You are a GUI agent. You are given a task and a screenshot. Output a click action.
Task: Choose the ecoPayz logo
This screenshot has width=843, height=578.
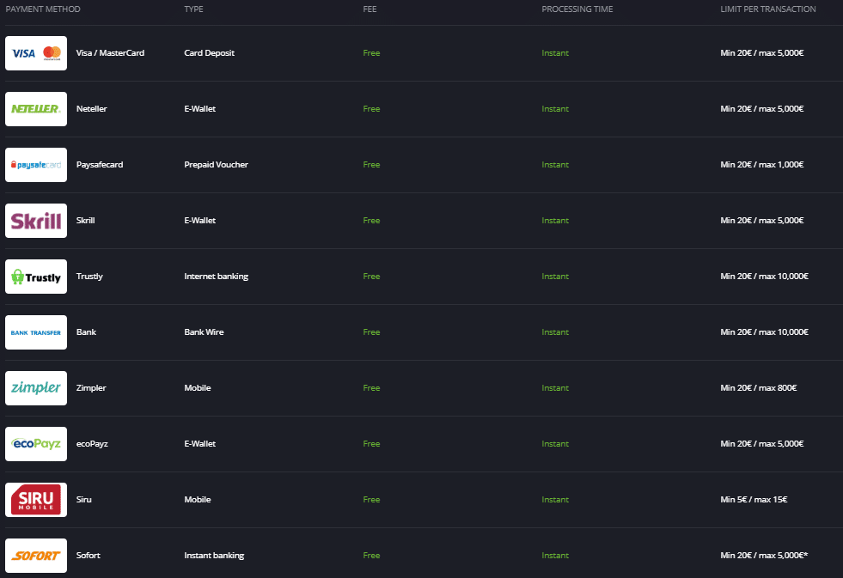tap(36, 444)
